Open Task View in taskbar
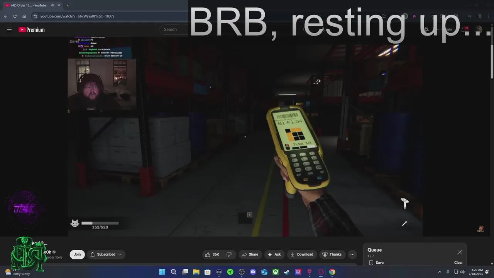The width and height of the screenshot is (494, 278). click(185, 272)
